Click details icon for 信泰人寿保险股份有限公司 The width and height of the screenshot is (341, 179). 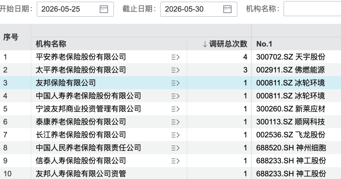coord(175,161)
